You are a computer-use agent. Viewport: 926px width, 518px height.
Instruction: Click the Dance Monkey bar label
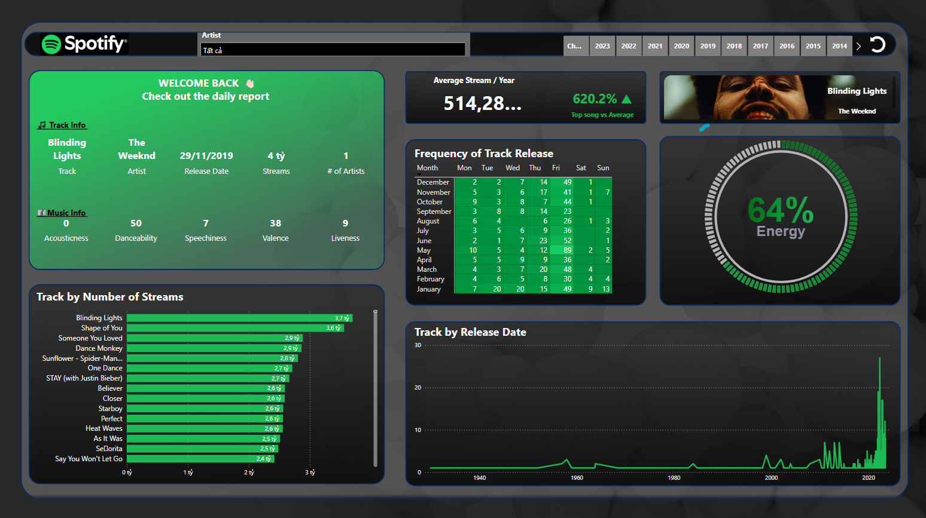[99, 348]
